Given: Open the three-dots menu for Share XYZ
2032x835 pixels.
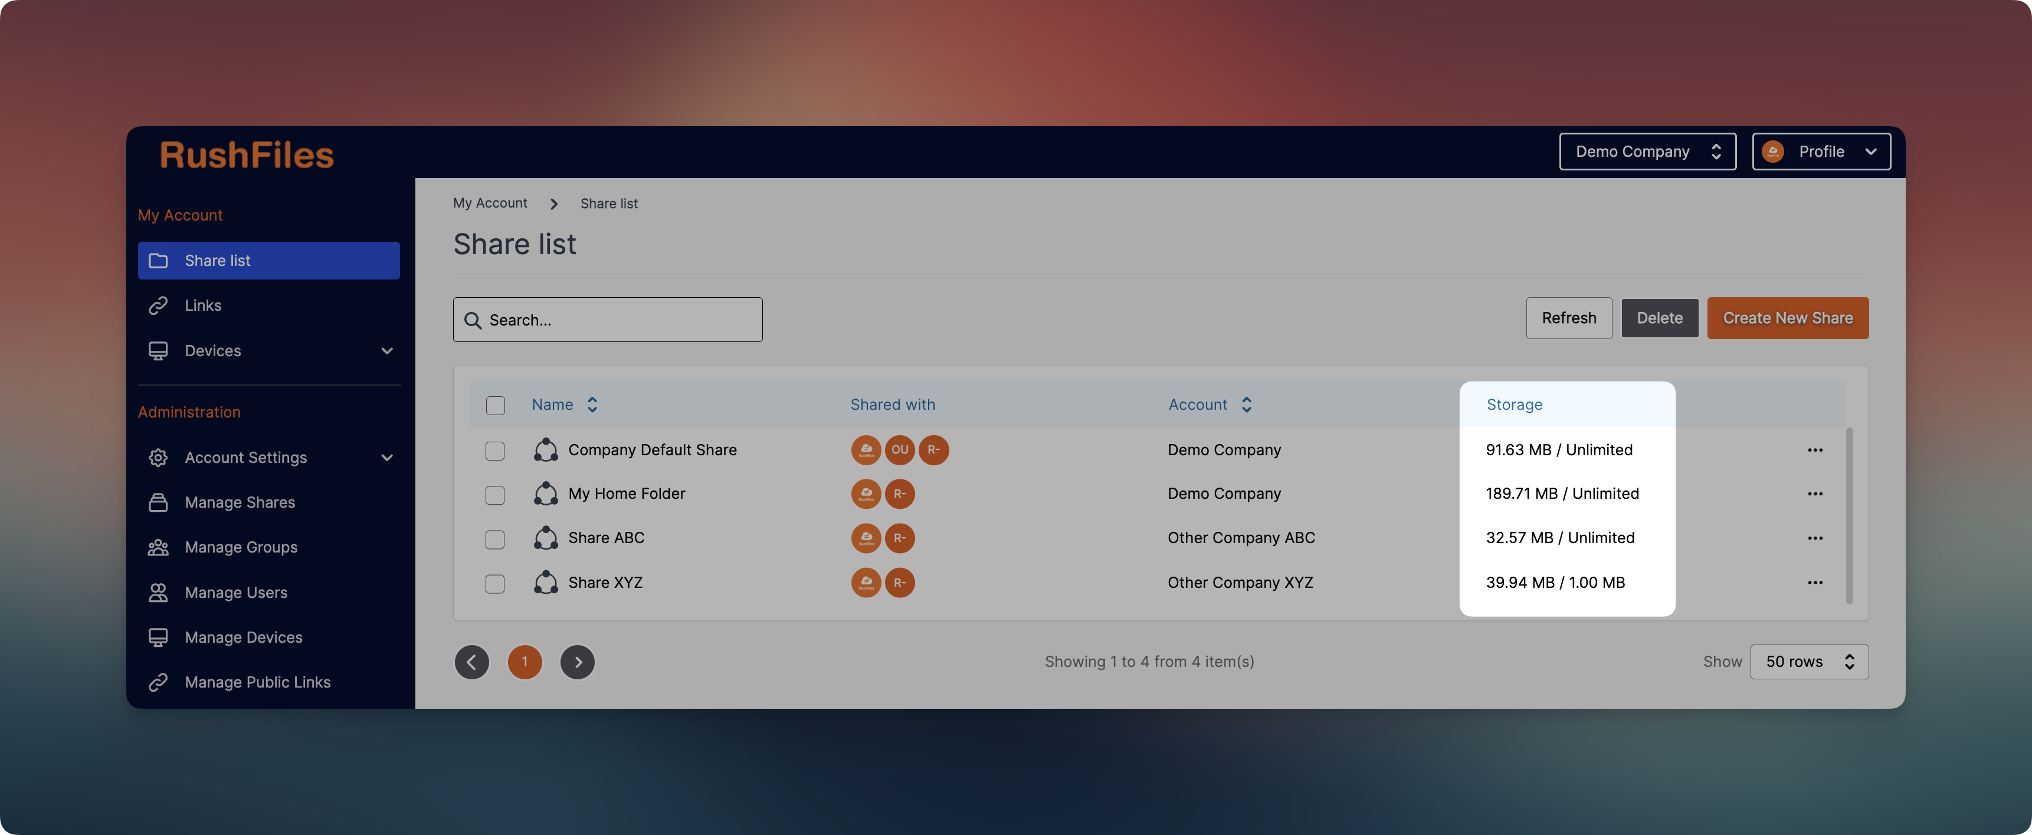Looking at the screenshot, I should pyautogui.click(x=1814, y=583).
